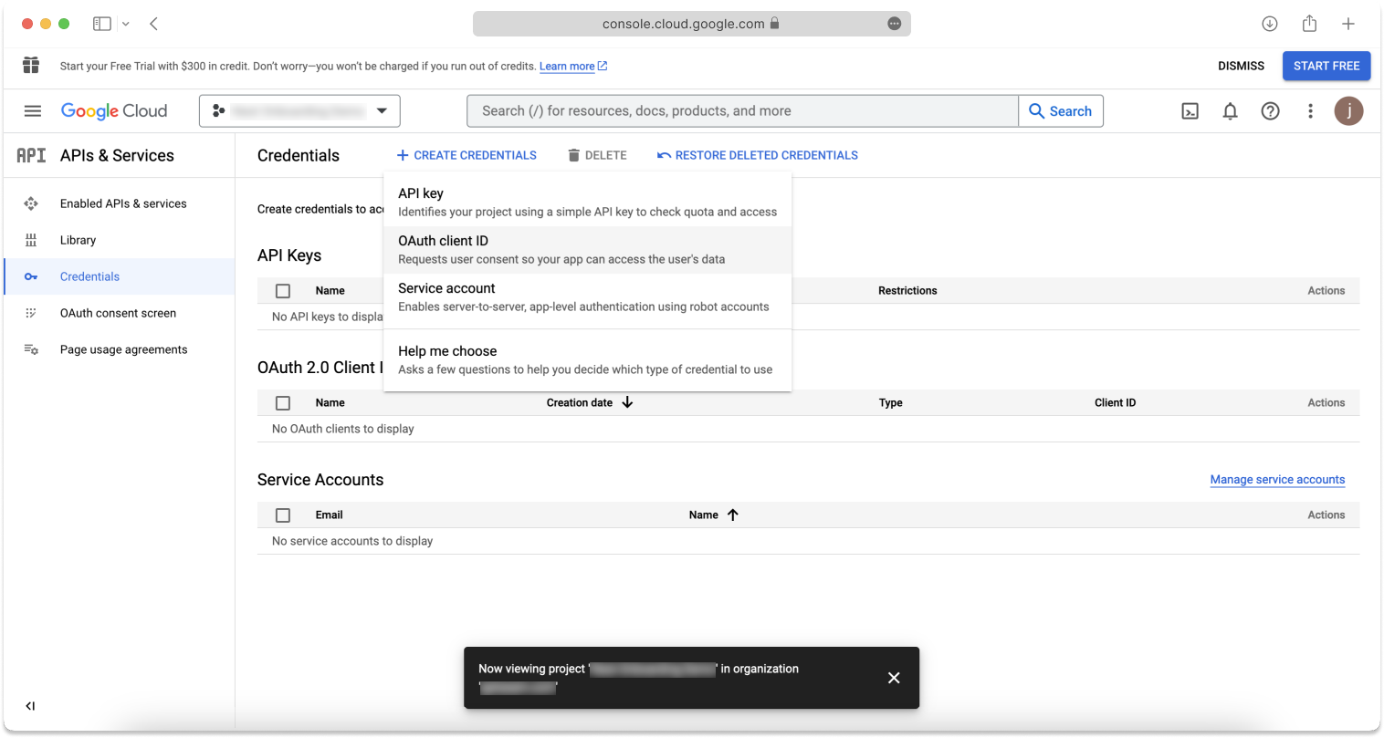Open the notifications bell

(1230, 110)
